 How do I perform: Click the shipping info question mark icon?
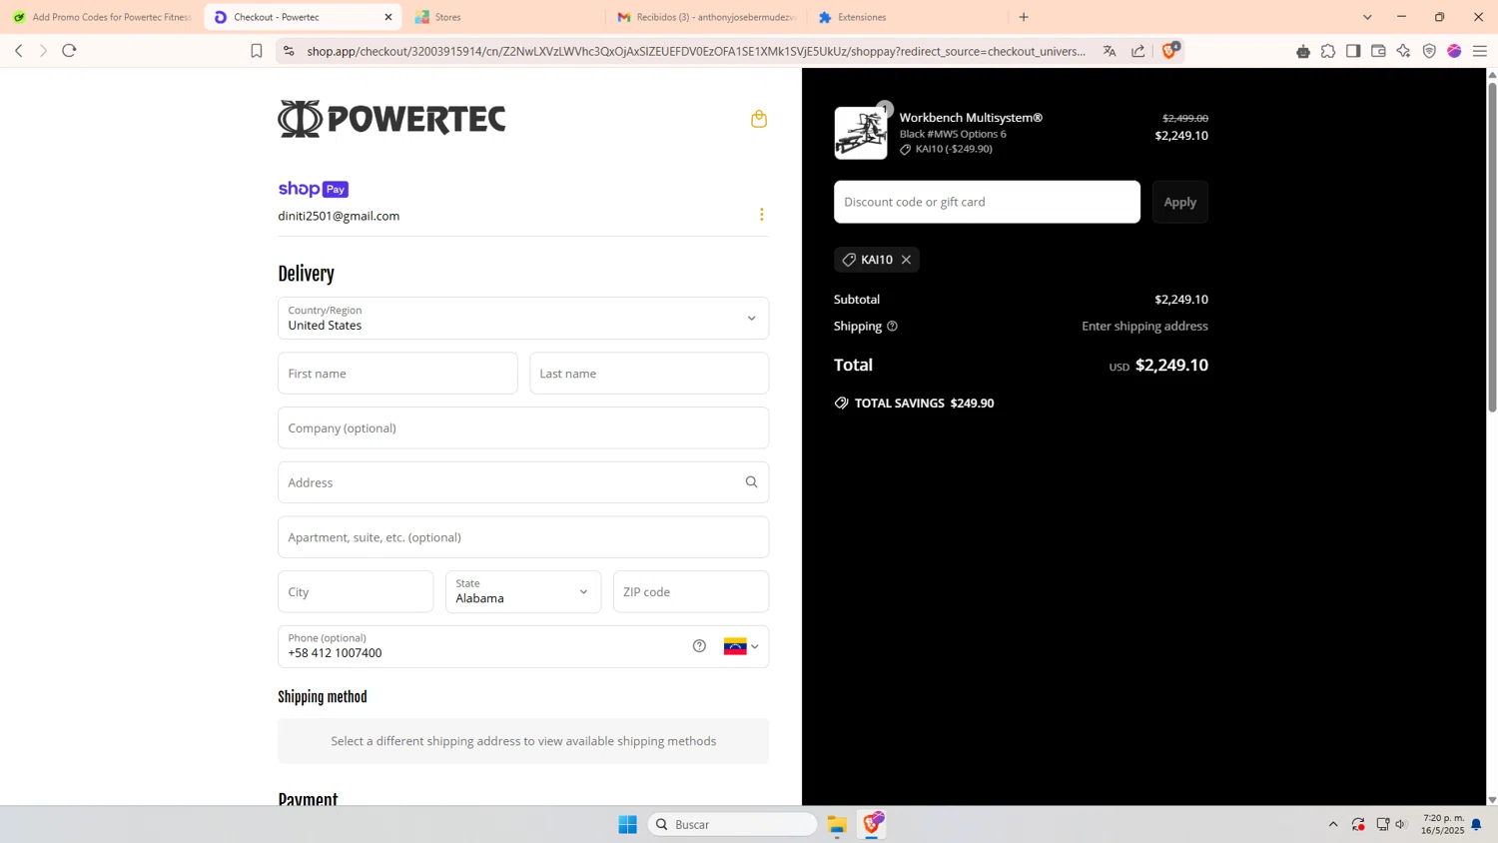click(892, 326)
